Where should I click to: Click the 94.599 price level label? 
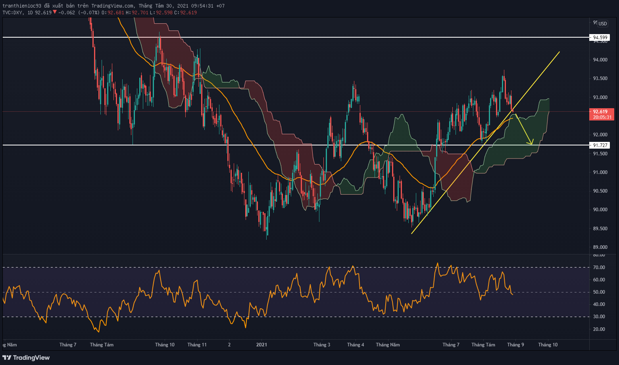point(600,38)
